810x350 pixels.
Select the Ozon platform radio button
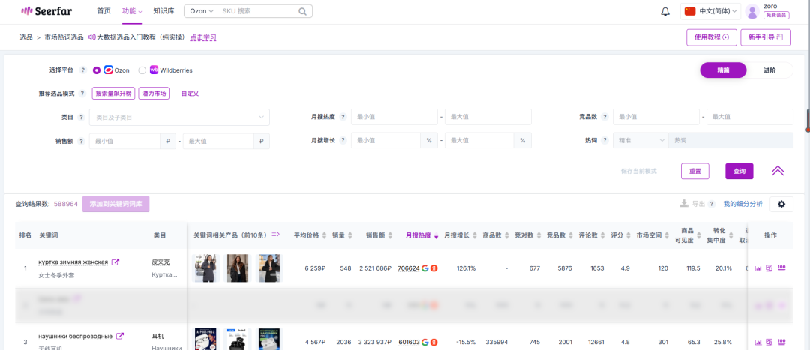click(x=97, y=70)
